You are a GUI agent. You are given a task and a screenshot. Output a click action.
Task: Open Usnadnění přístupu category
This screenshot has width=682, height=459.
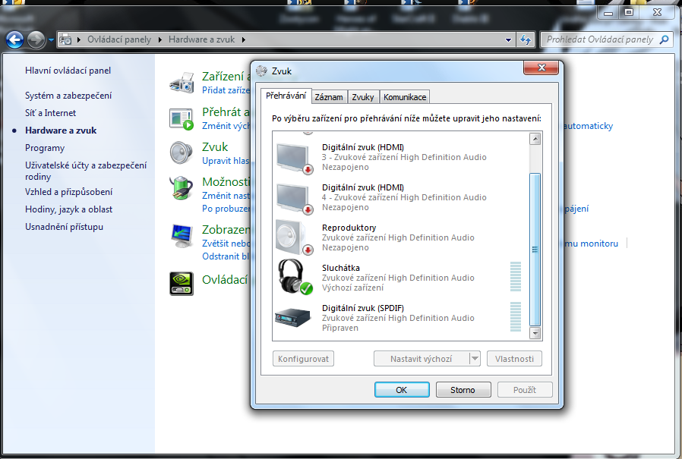(x=64, y=226)
